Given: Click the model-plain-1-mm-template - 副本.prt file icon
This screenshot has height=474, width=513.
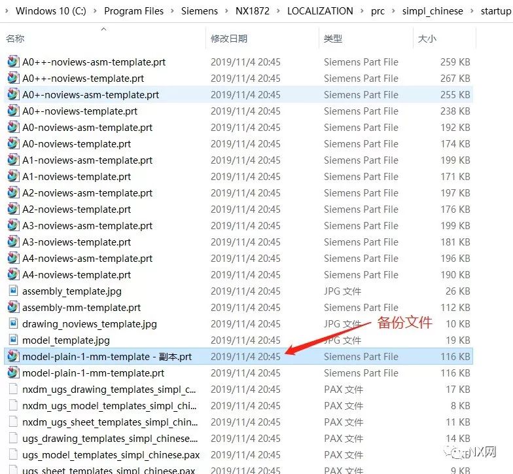Looking at the screenshot, I should click(13, 356).
